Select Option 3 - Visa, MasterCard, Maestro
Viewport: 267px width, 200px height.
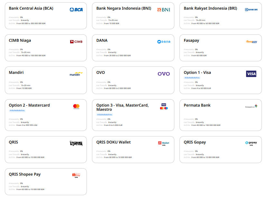(133, 115)
